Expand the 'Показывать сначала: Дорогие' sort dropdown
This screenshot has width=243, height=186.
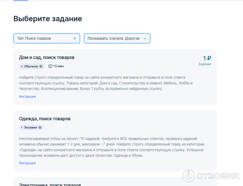113,38
